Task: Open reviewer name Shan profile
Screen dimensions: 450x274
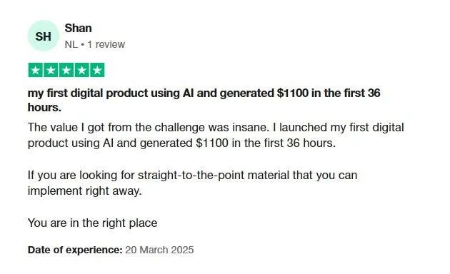Action: [x=78, y=28]
